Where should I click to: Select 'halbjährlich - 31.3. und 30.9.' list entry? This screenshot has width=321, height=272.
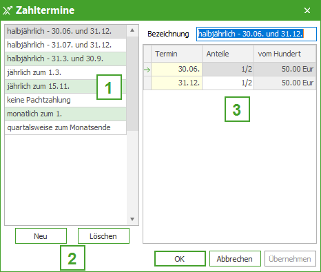(65, 59)
